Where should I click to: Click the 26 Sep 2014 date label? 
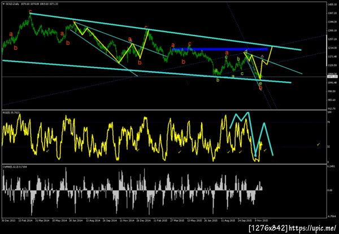pos(110,221)
